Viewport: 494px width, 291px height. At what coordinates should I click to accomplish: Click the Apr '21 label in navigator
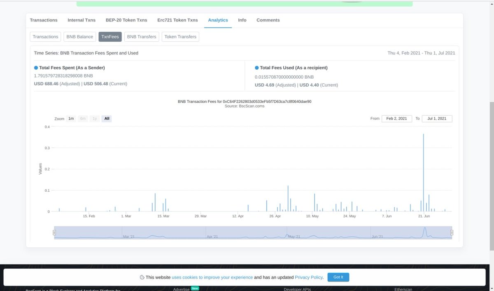(212, 237)
